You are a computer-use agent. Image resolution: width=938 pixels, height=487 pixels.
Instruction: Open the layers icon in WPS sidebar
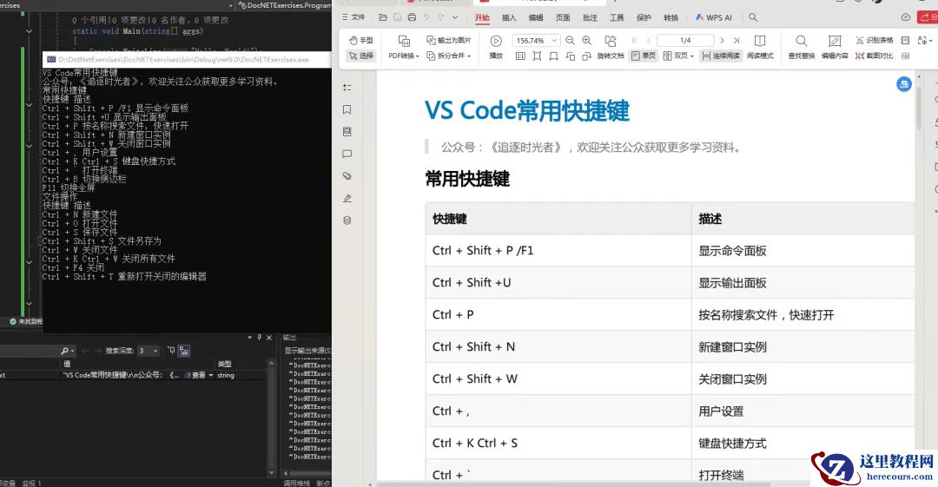(347, 220)
